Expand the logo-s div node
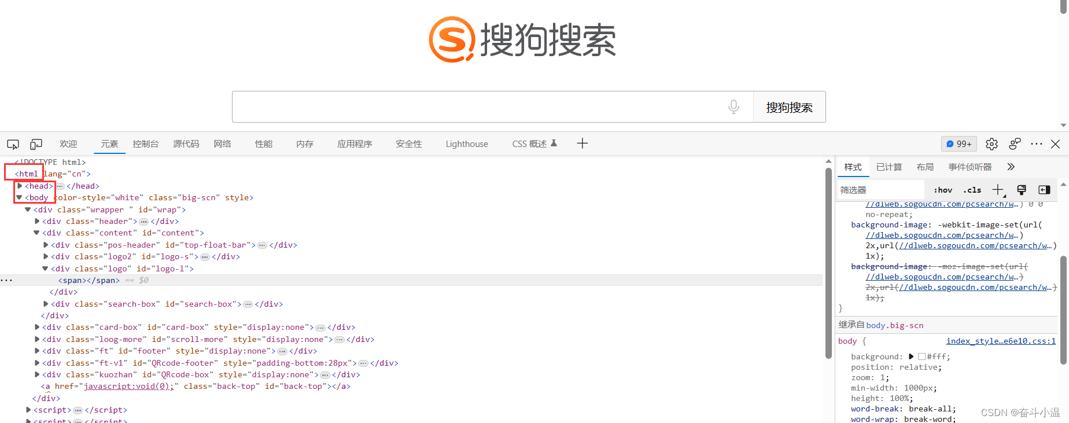This screenshot has width=1069, height=423. [46, 256]
